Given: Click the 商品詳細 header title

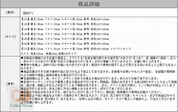Looking at the screenshot, I should 89,4.
